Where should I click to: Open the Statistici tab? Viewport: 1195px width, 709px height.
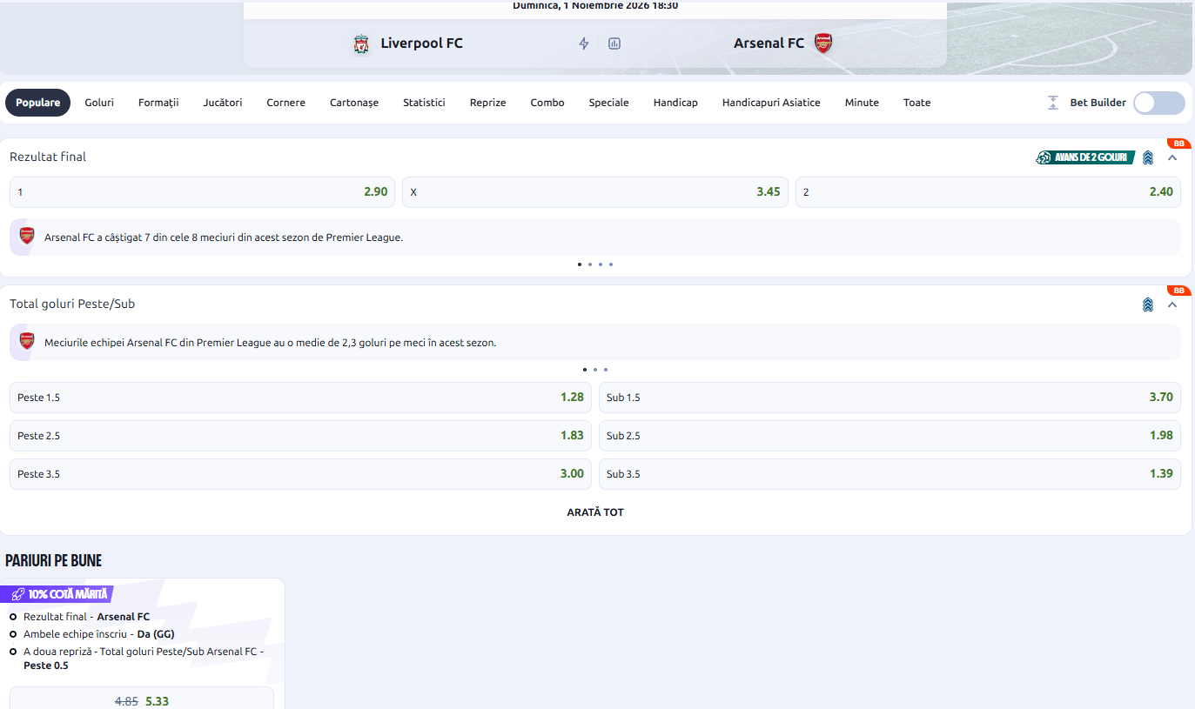click(x=424, y=103)
